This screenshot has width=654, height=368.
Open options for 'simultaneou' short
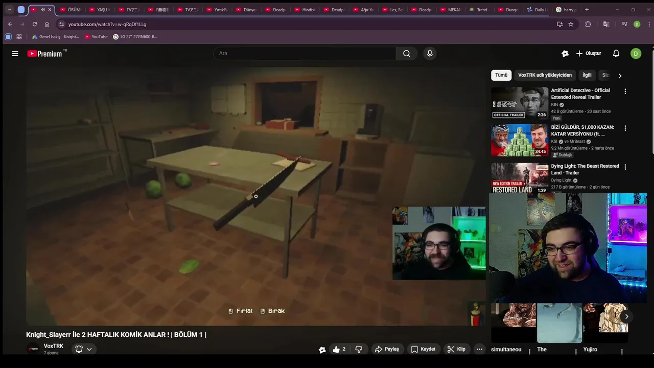[x=529, y=352]
